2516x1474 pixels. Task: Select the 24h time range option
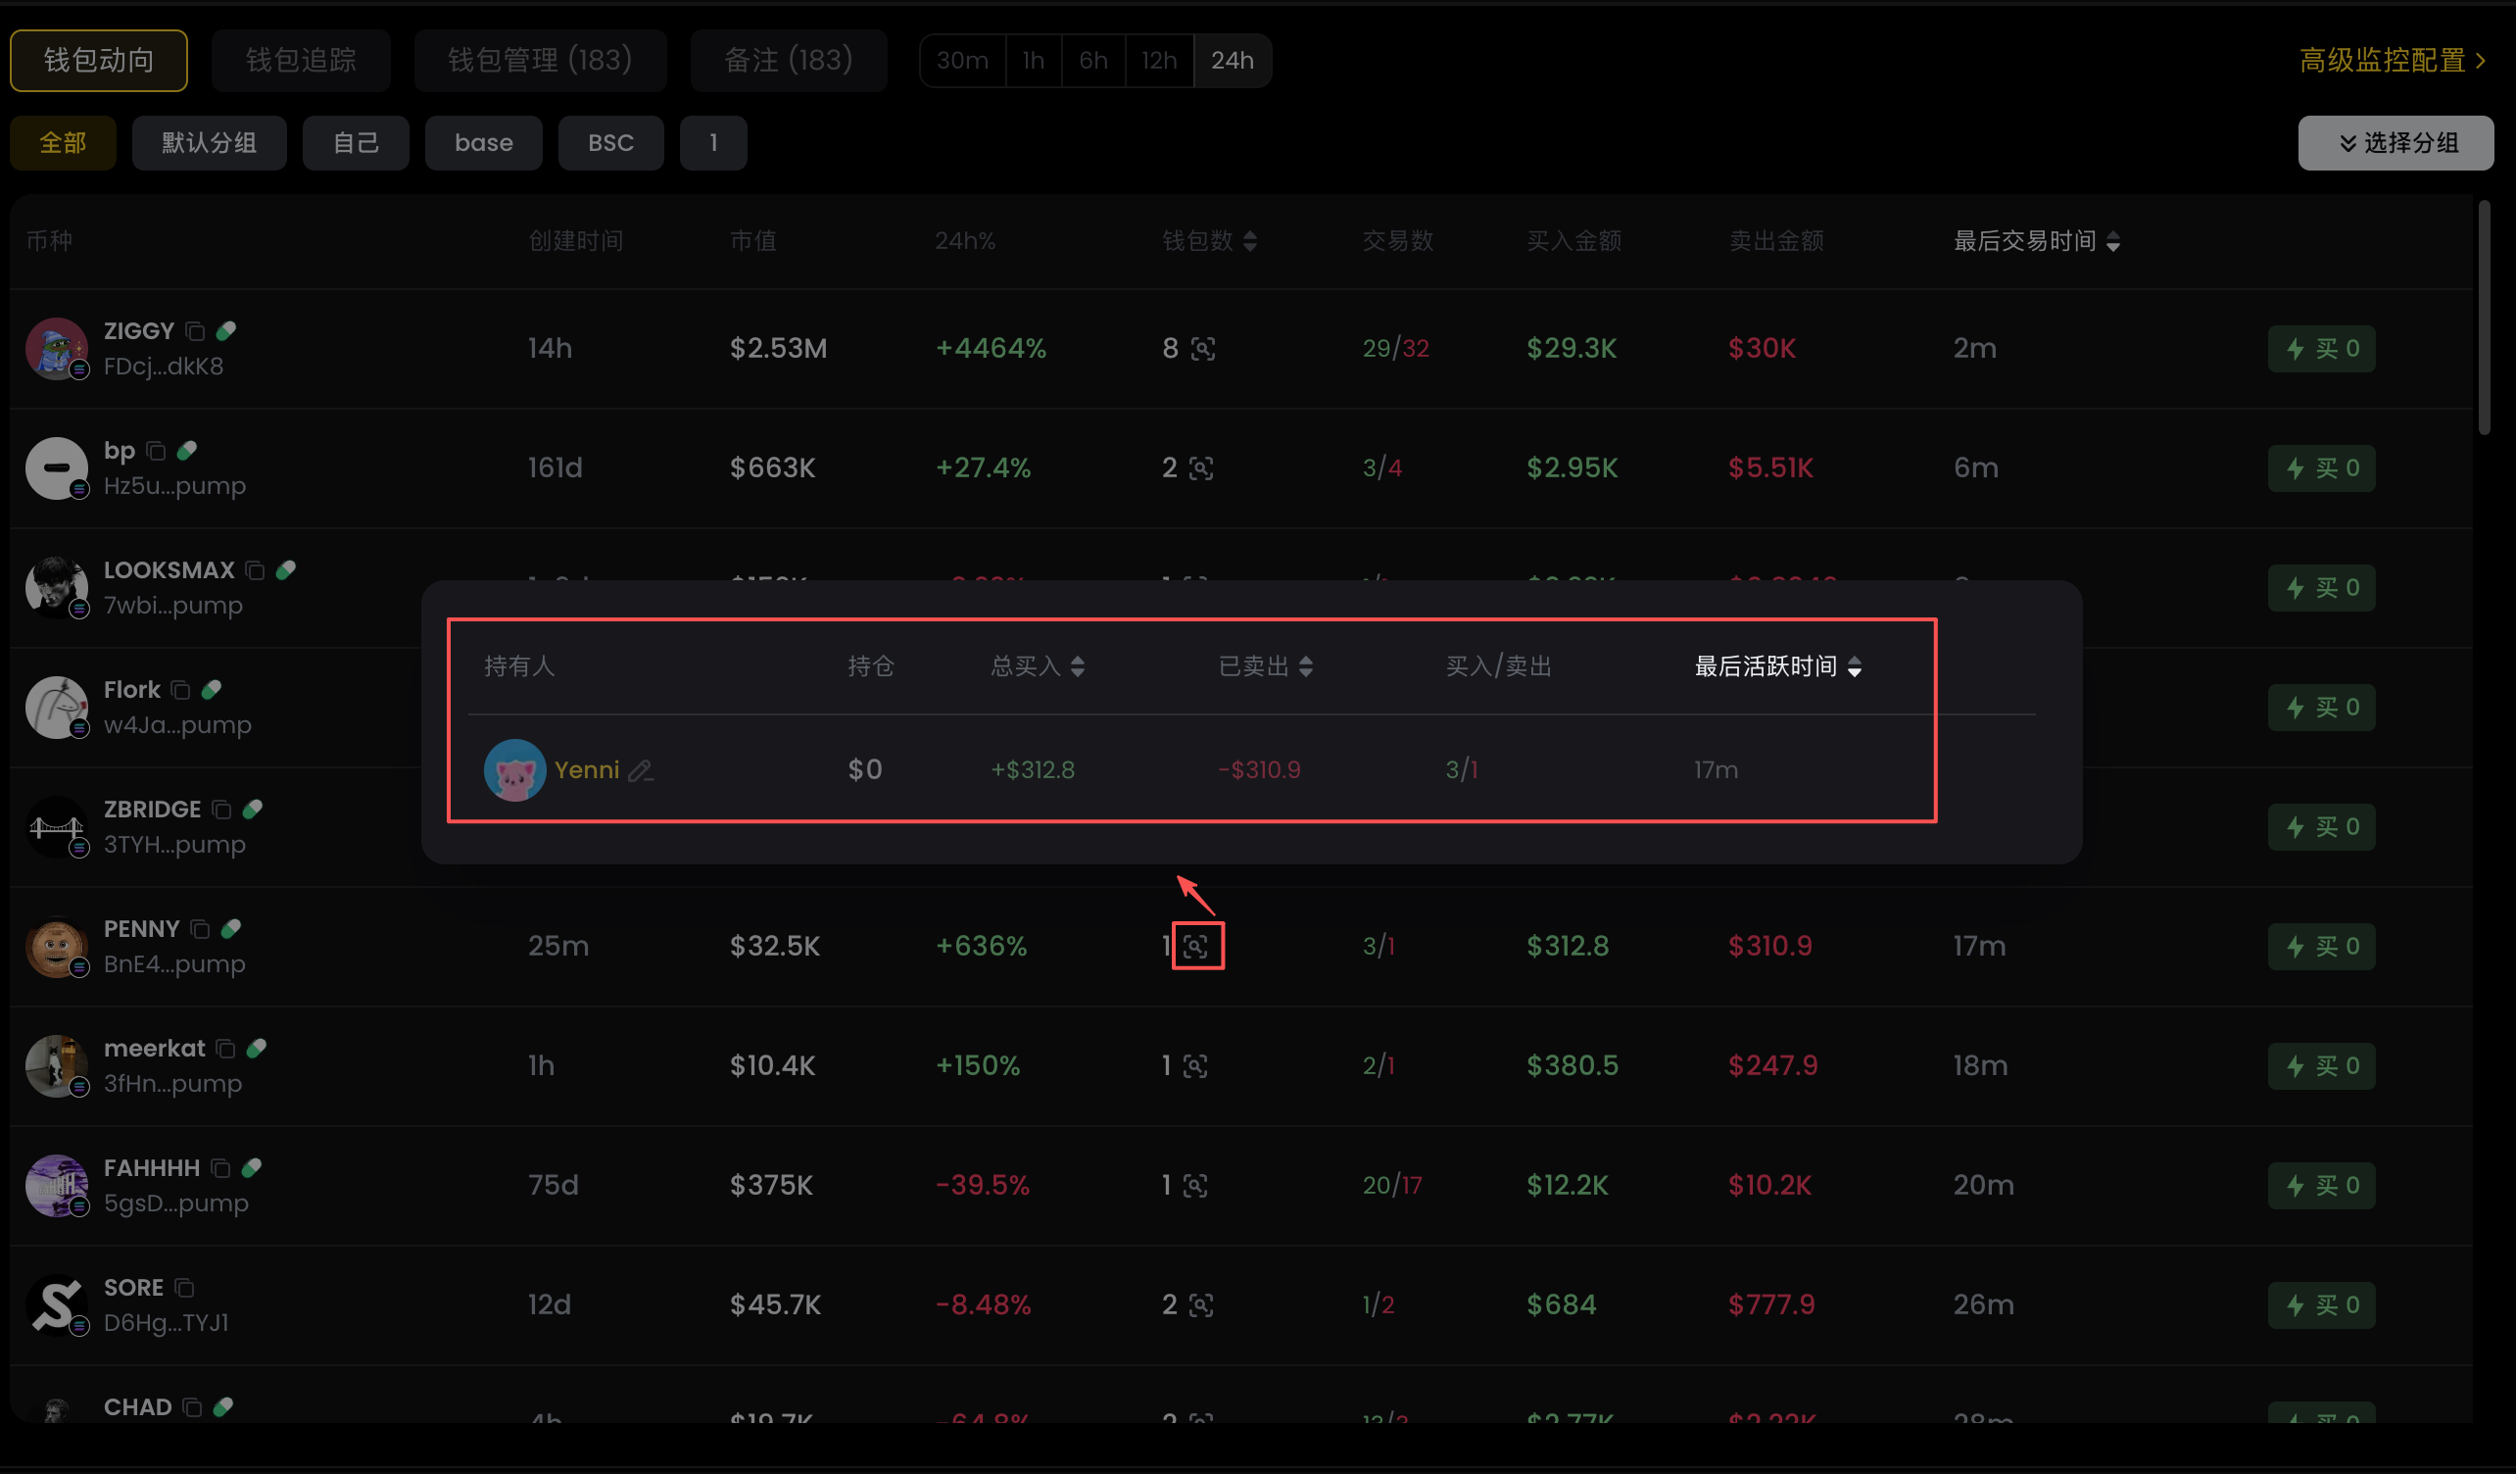1233,60
